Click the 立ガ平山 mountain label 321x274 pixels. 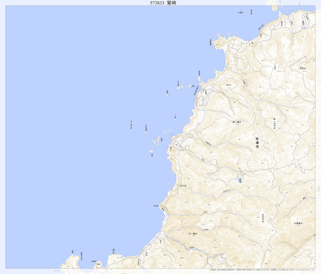[x=263, y=218]
